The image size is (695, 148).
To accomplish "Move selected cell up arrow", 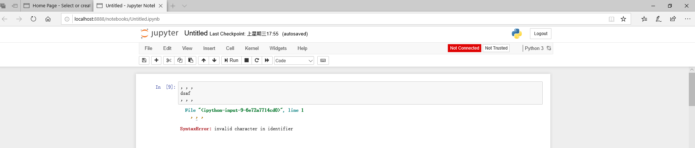I will (x=204, y=60).
